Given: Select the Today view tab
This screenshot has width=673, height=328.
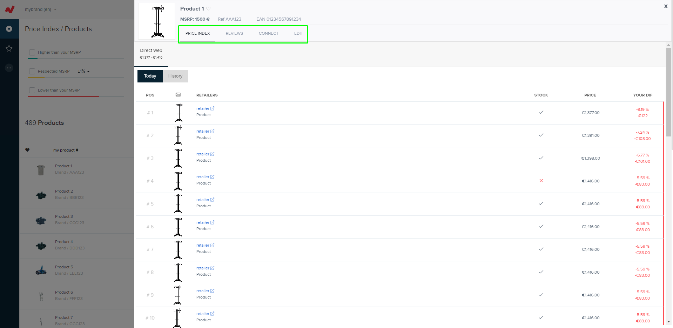Looking at the screenshot, I should tap(150, 76).
